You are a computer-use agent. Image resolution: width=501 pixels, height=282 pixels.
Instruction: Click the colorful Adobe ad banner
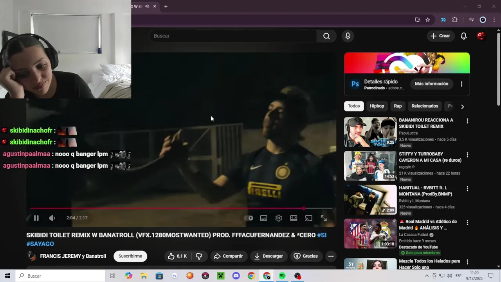click(407, 63)
